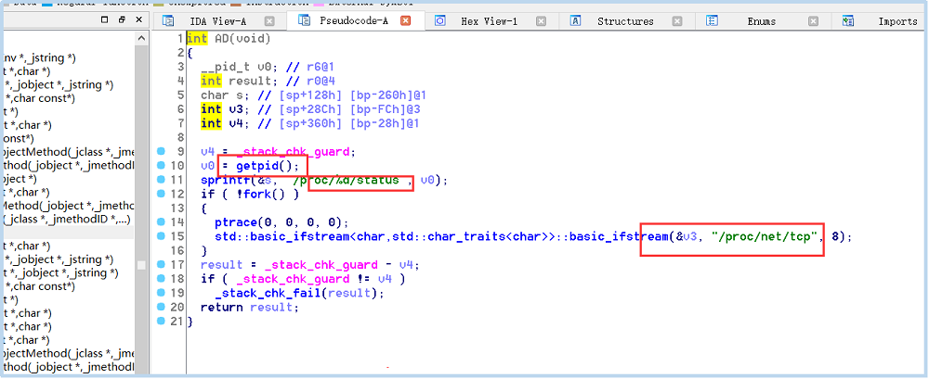The height and width of the screenshot is (379, 929).
Task: Toggle breakpoint dot on line 12
Action: 161,194
